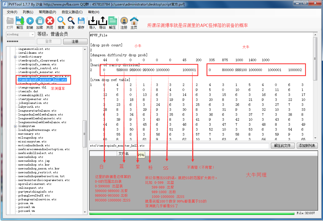The height and width of the screenshot is (221, 323).
Task: Click the 加密 (encrypt) lock icon
Action: (40, 22)
